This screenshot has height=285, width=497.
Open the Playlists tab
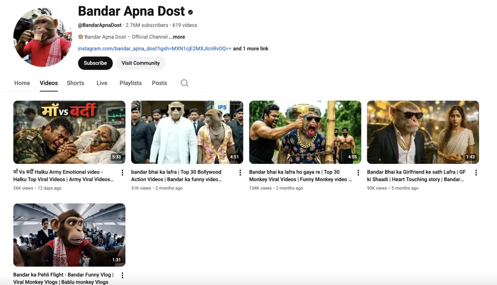click(x=131, y=83)
